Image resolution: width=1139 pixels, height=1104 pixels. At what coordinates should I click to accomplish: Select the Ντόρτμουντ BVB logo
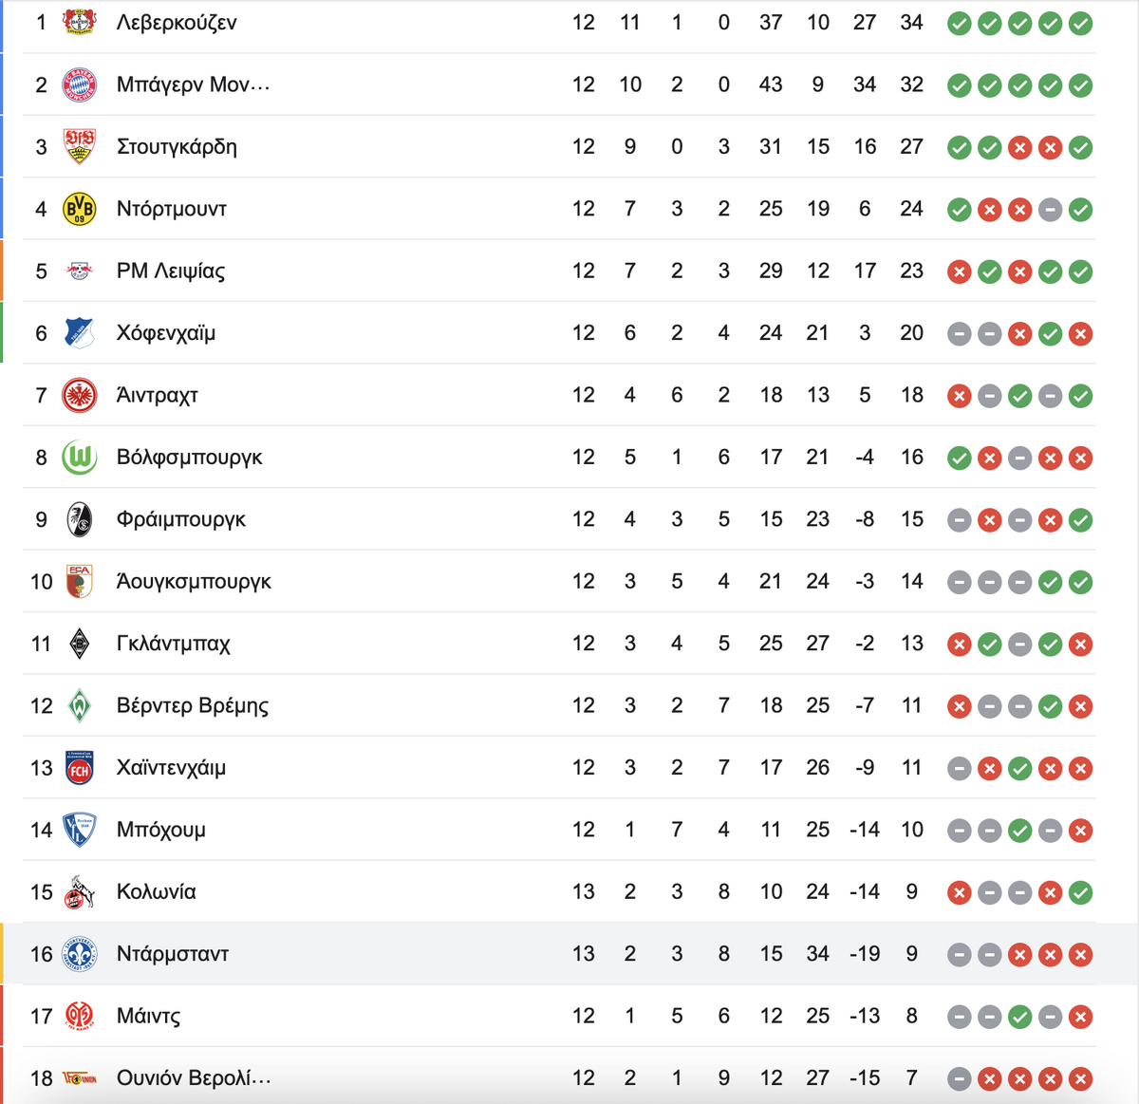point(80,209)
